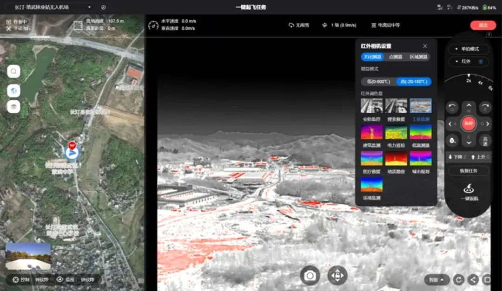Image resolution: width=502 pixels, height=291 pixels.
Task: Expand the dock name dropdown at top left
Action: pos(89,7)
